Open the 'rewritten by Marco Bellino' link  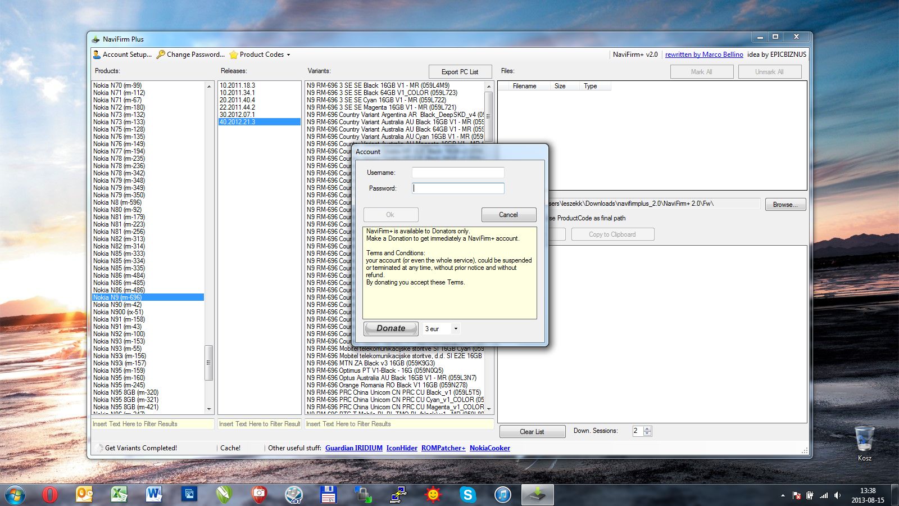704,55
